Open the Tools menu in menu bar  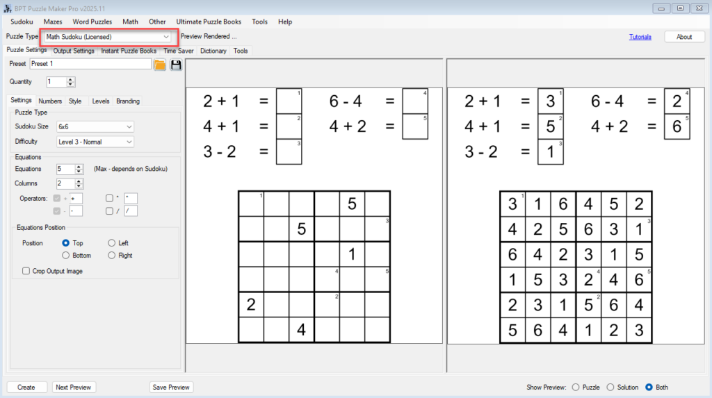[260, 22]
